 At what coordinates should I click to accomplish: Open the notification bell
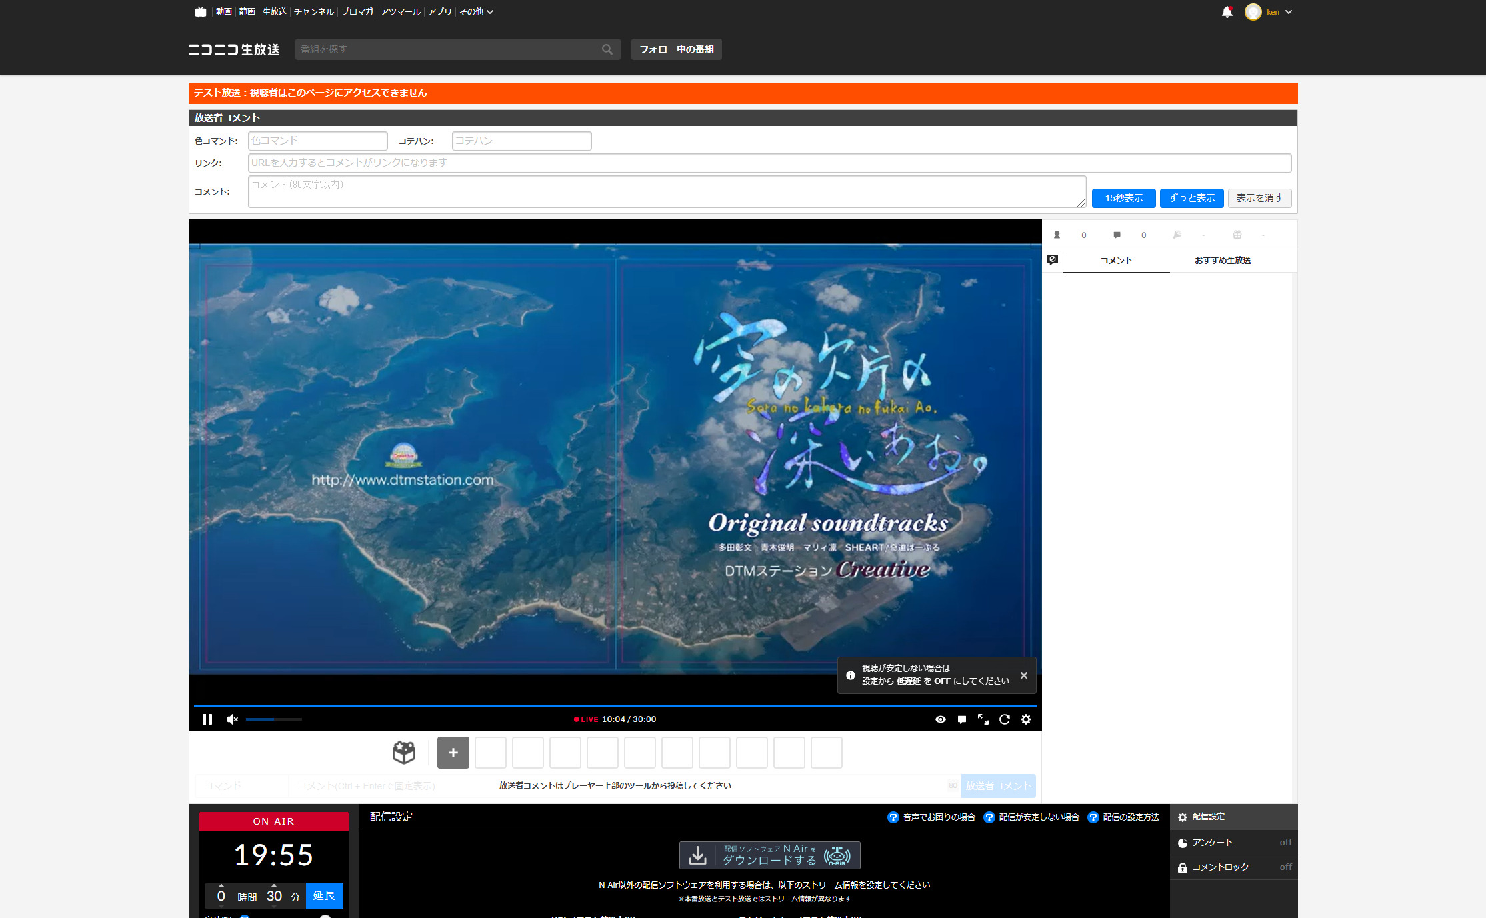pos(1227,12)
